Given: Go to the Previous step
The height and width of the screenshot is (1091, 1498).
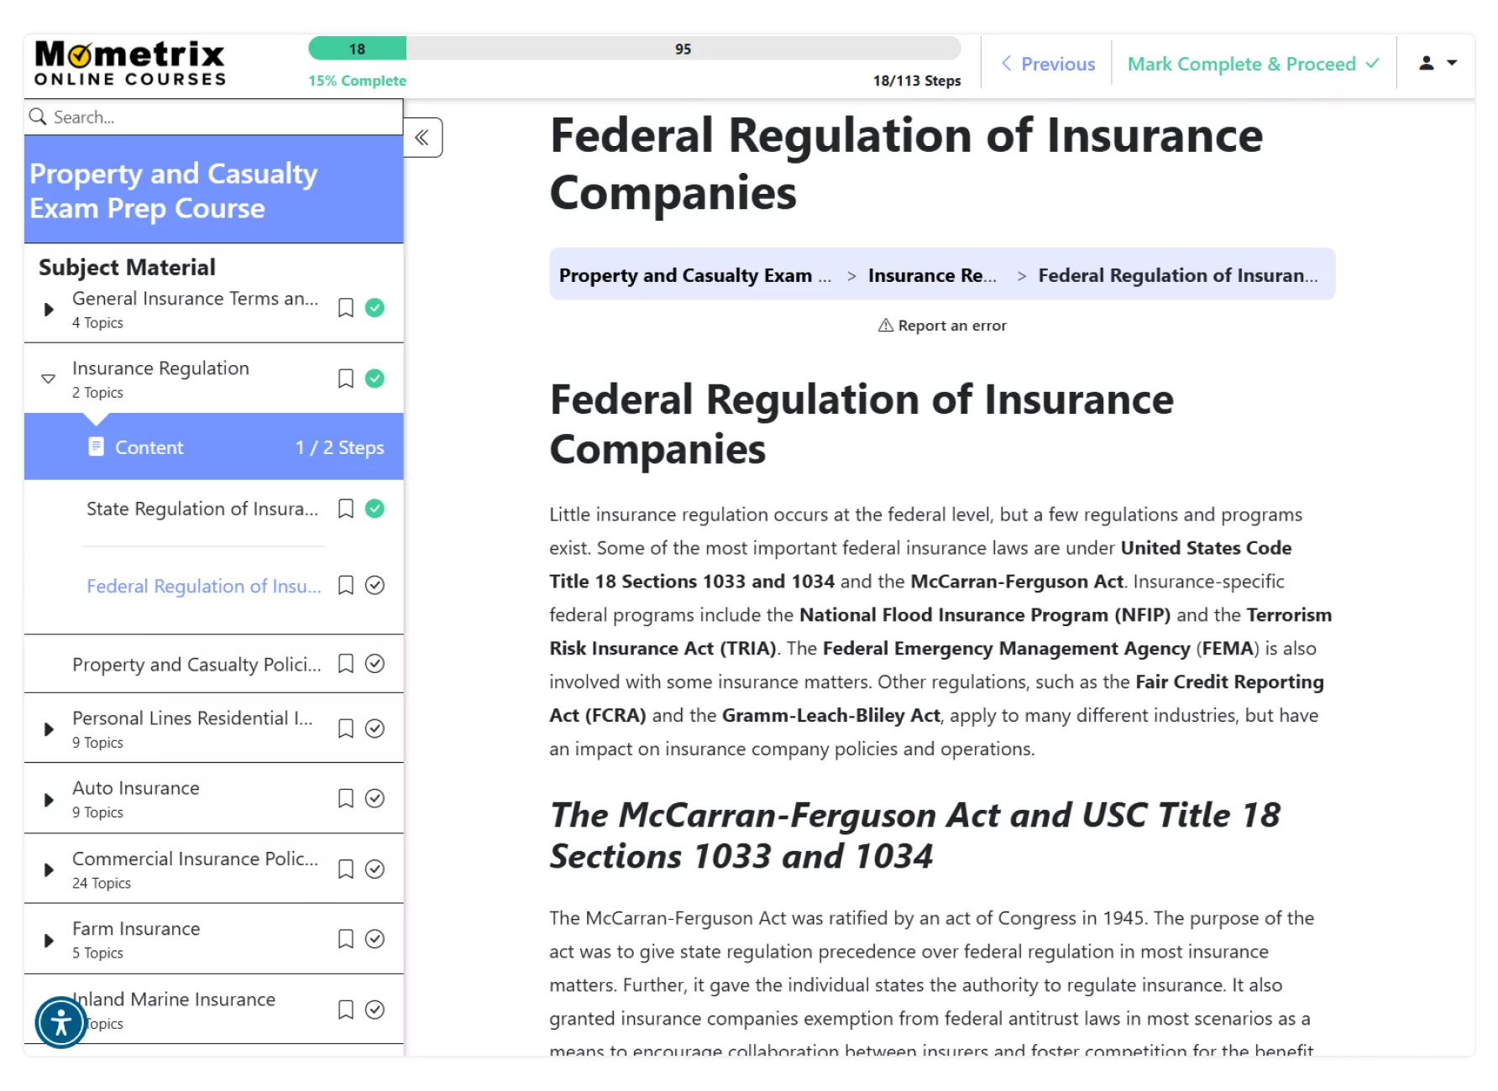Looking at the screenshot, I should point(1048,64).
